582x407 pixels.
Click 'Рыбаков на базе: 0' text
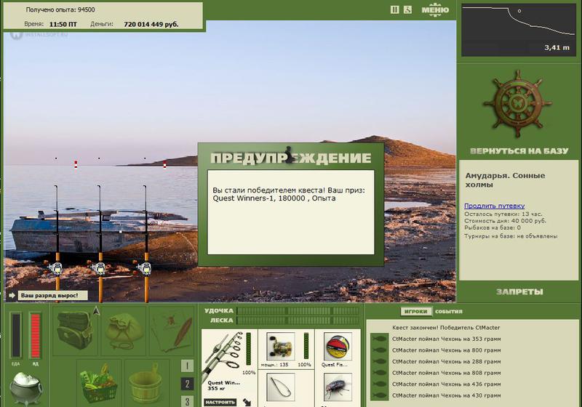(493, 227)
